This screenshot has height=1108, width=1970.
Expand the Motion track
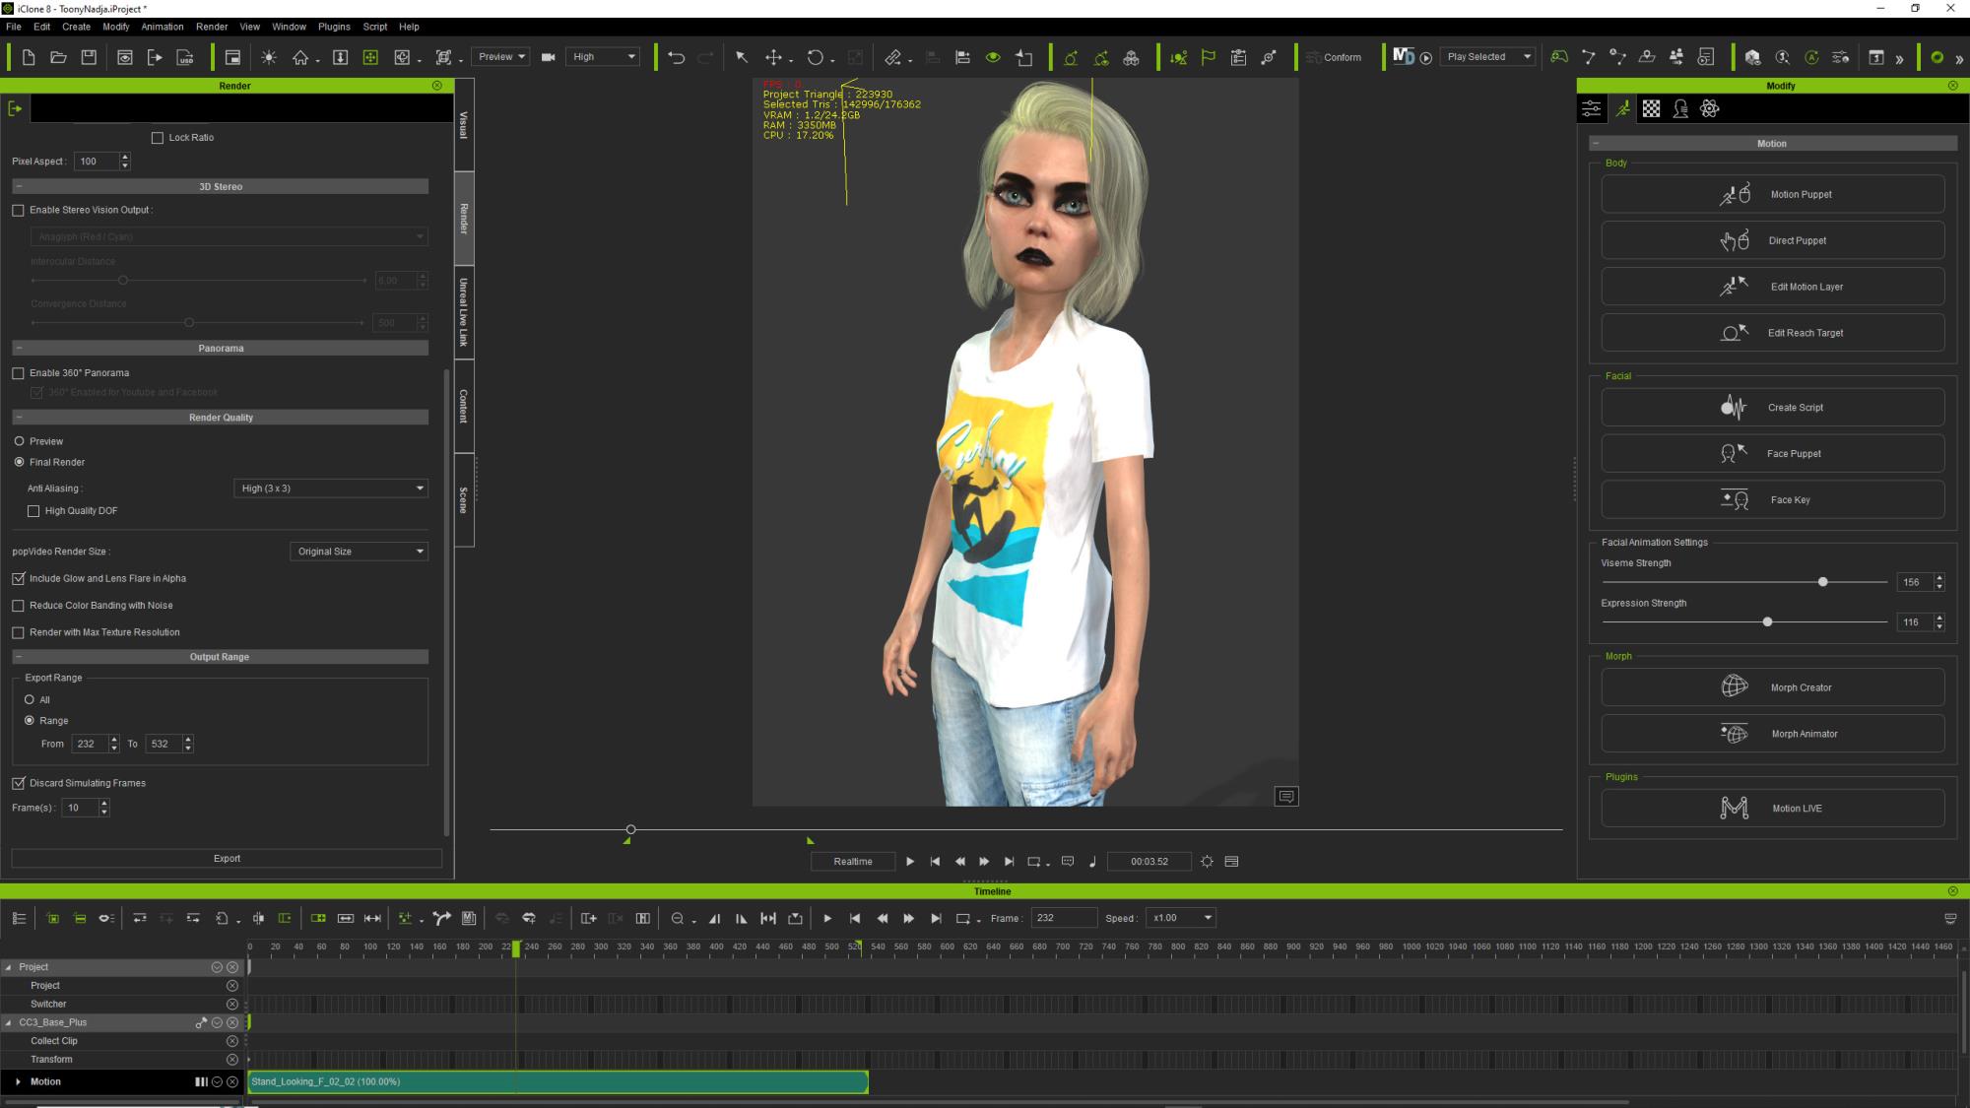[x=18, y=1081]
